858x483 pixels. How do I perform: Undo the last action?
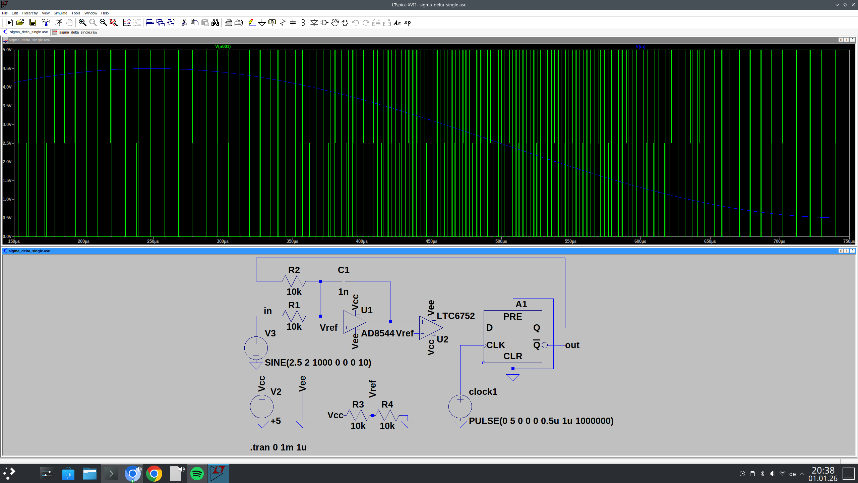coord(355,22)
